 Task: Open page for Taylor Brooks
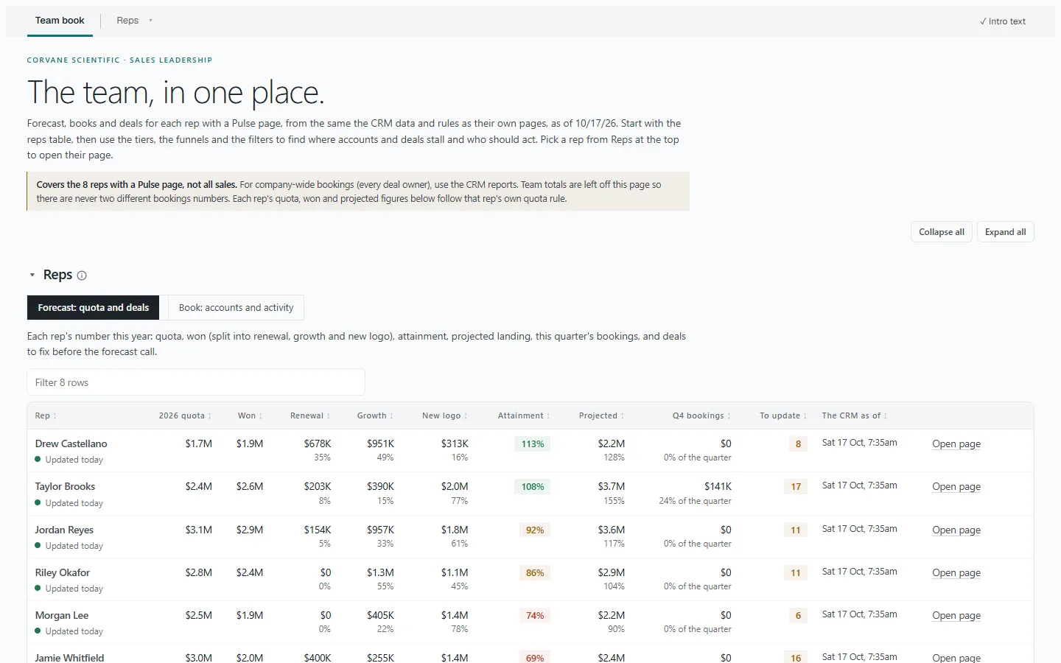tap(956, 487)
